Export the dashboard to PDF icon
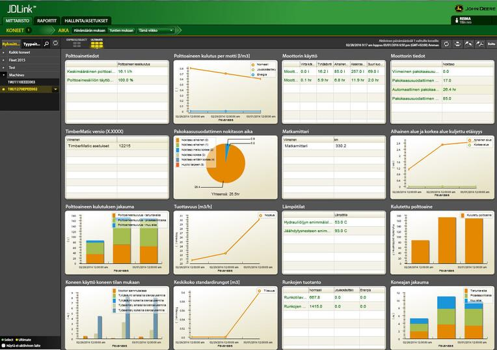Screen dimensions: 497x350 [x=479, y=44]
